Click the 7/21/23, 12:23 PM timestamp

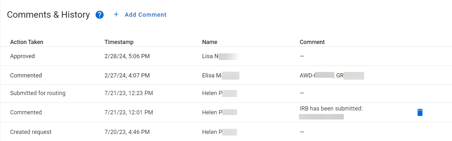click(129, 93)
